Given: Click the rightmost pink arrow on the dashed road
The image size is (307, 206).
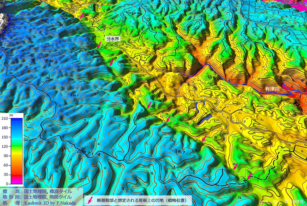Looking at the screenshot, I should click(249, 176).
